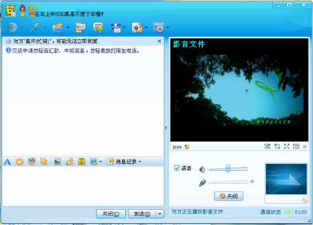
Task: Expand the 消息记录 dropdown arrow
Action: coord(140,162)
